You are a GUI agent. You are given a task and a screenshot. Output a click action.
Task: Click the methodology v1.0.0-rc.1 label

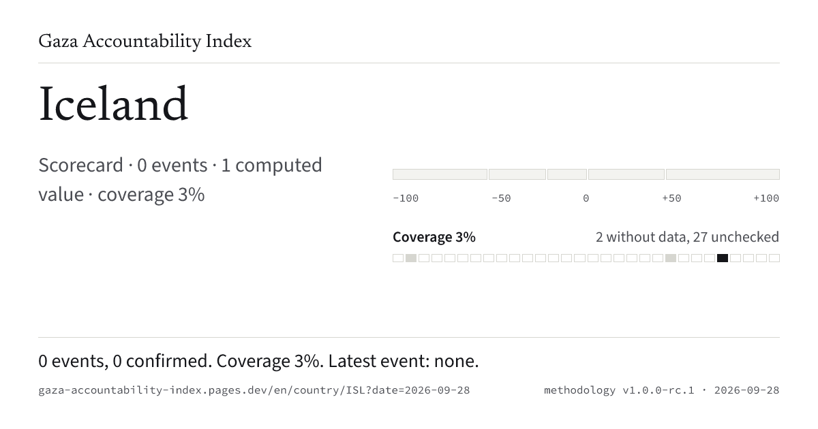pyautogui.click(x=619, y=390)
